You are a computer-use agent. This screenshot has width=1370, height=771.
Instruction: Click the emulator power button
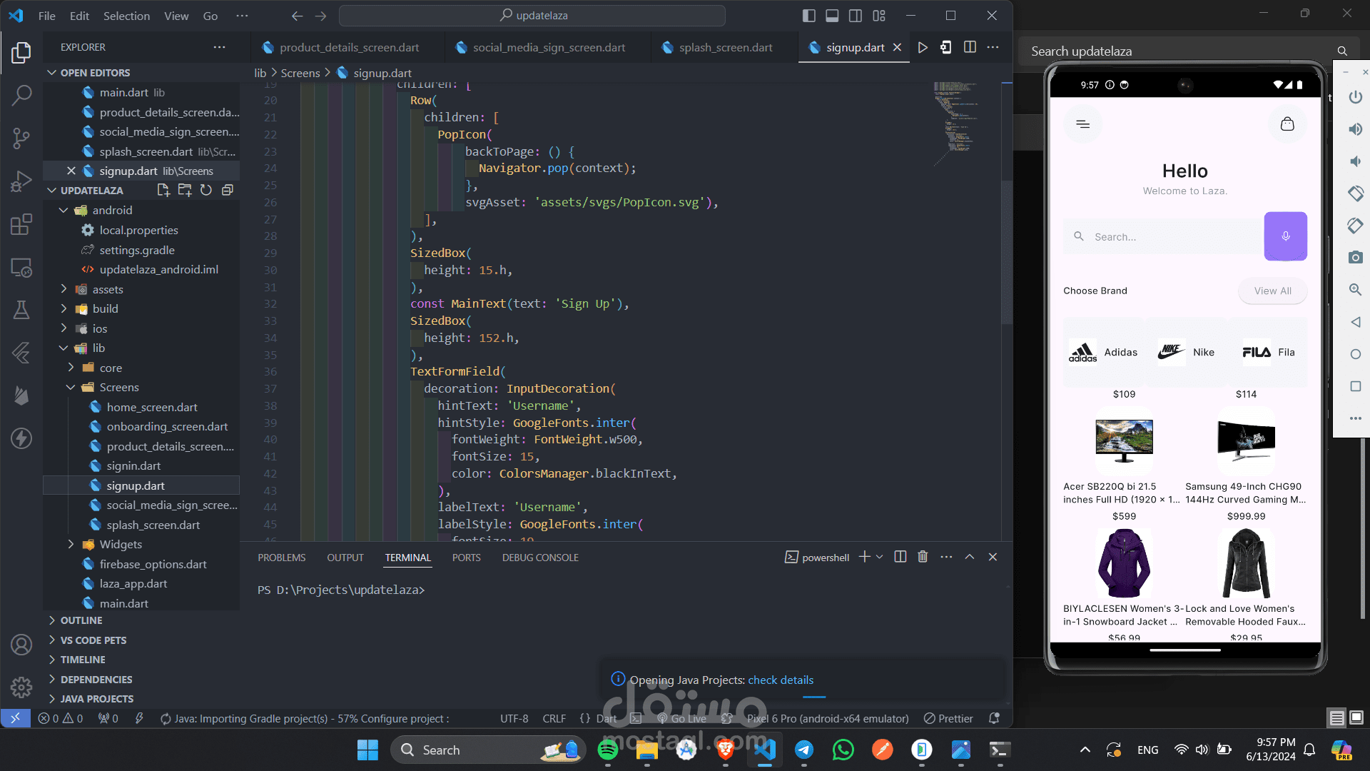tap(1355, 97)
